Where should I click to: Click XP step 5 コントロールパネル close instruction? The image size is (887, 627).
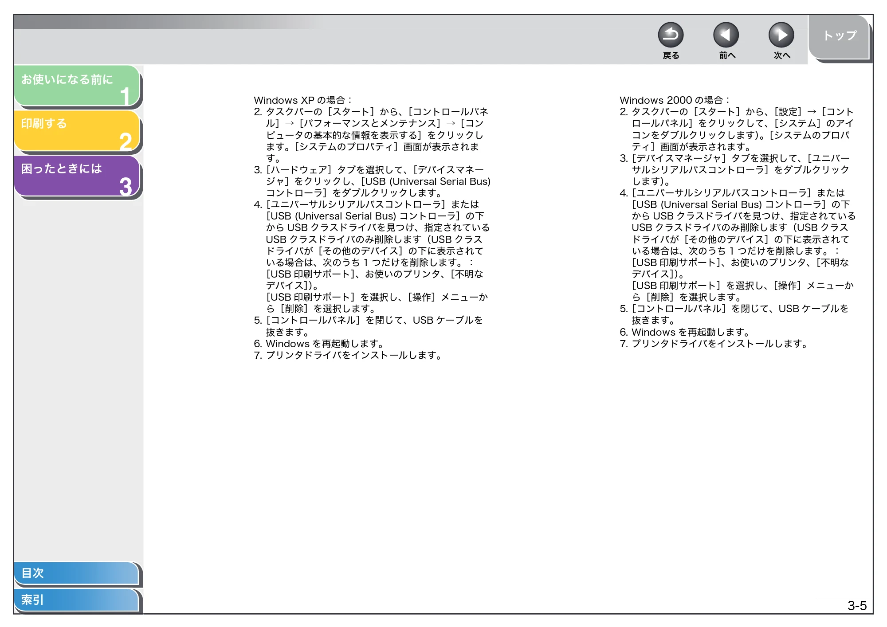click(x=369, y=326)
